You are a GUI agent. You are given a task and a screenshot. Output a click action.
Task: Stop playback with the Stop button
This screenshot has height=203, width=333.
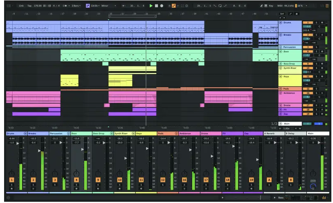pos(156,6)
